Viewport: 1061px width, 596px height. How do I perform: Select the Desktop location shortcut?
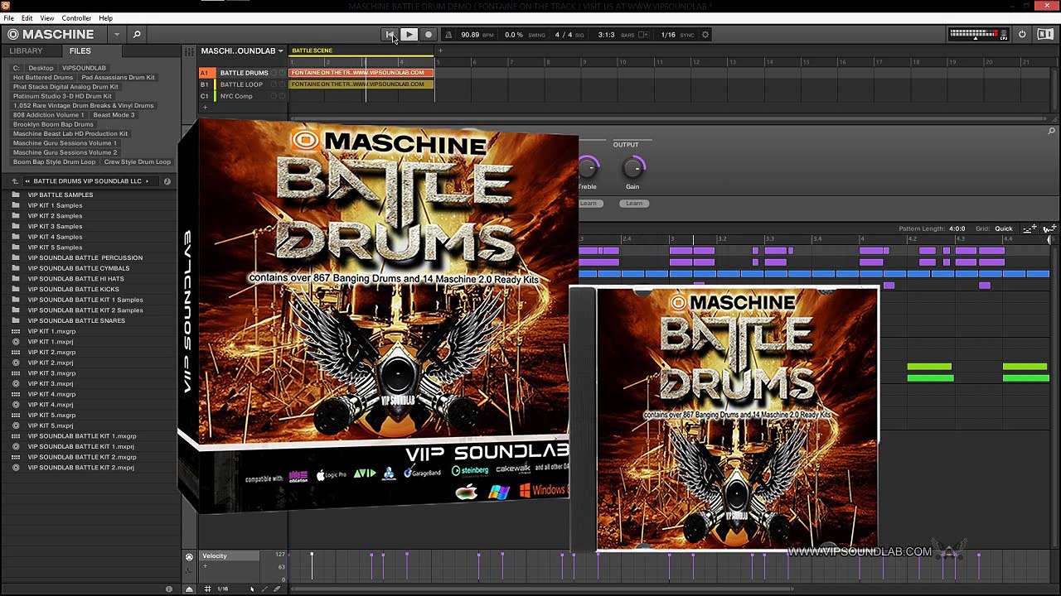pyautogui.click(x=41, y=68)
